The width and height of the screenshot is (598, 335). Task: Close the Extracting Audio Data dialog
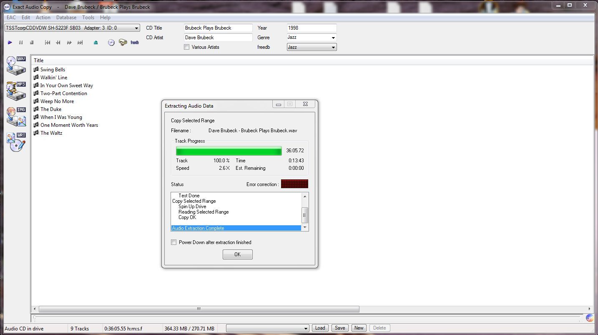pyautogui.click(x=305, y=104)
